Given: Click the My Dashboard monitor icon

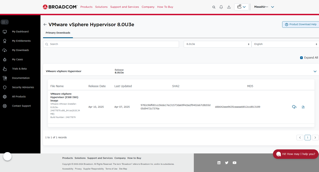Looking at the screenshot, I should coord(5,32).
